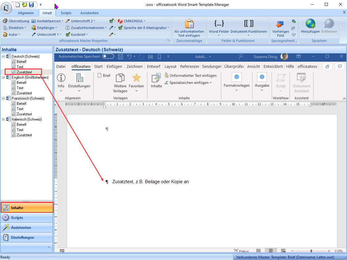
Task: Switch to the Allgemein ribbon tab
Action: [x=26, y=13]
